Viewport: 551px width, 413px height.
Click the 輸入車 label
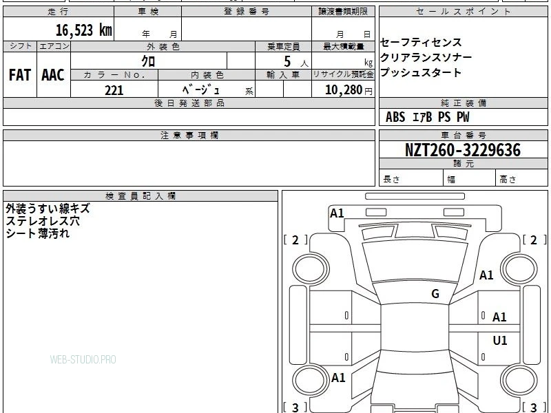click(283, 75)
